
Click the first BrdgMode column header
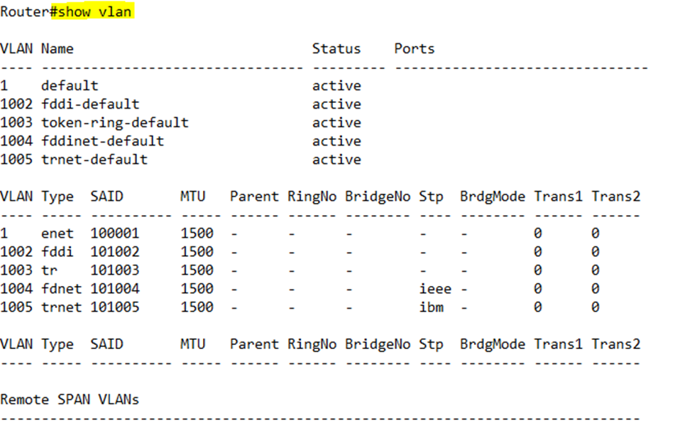point(492,197)
